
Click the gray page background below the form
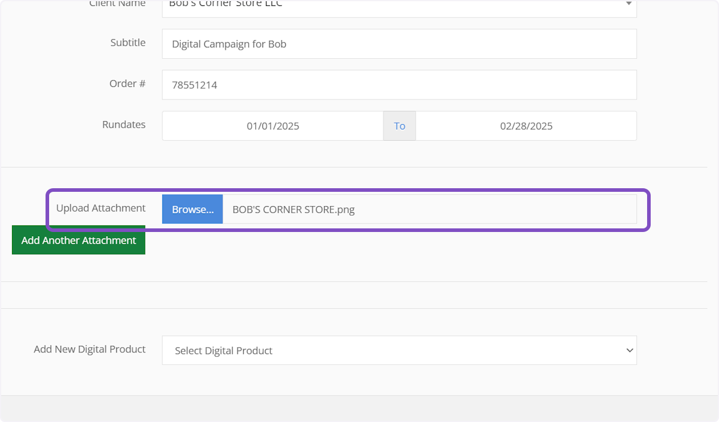[359, 409]
